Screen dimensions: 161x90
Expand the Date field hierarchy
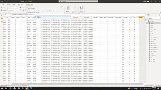148,25
